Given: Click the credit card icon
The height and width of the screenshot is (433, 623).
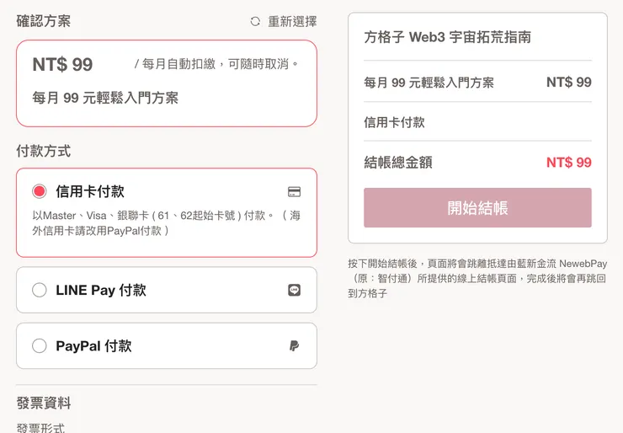Looking at the screenshot, I should [294, 192].
